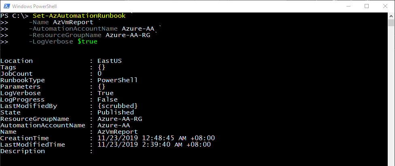This screenshot has height=166, width=395.
Task: Close the Windows PowerShell window
Action: click(x=385, y=6)
